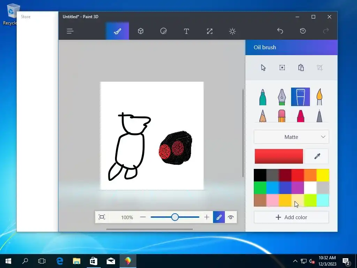357x268 pixels.
Task: Expand the Matte material dropdown
Action: pos(291,137)
